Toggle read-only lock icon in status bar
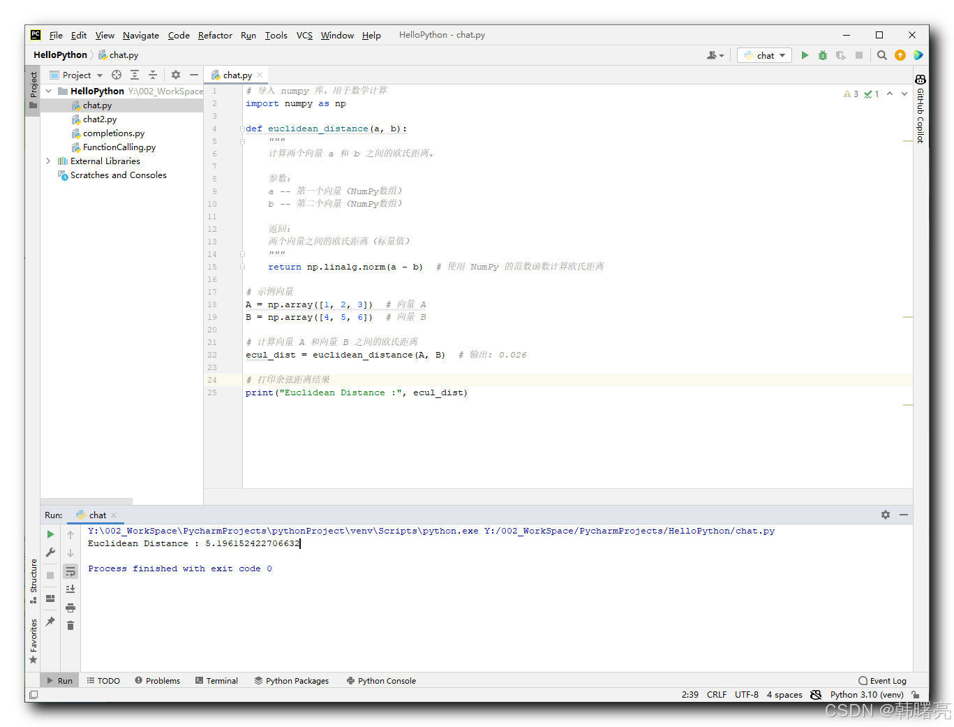 [x=916, y=695]
